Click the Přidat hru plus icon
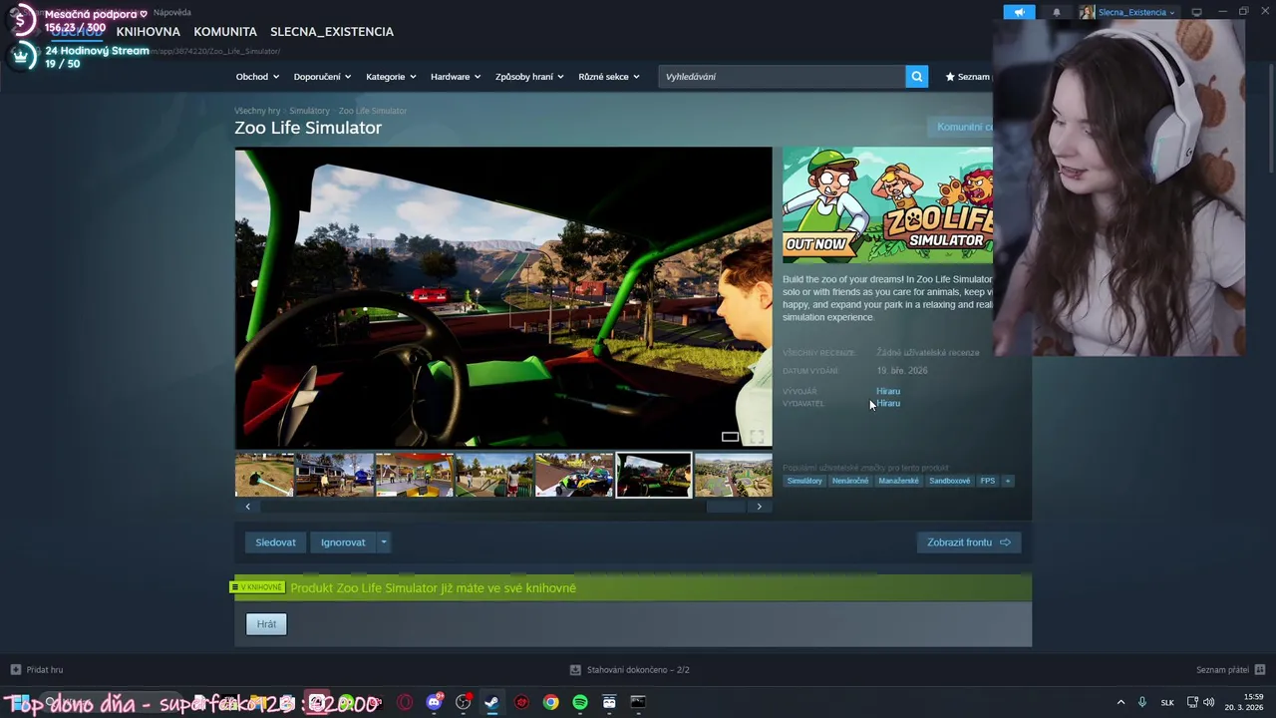1276x718 pixels. point(15,670)
